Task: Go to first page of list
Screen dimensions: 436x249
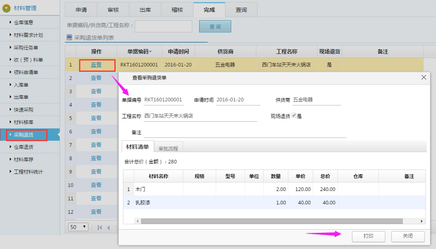Action: coord(100,228)
